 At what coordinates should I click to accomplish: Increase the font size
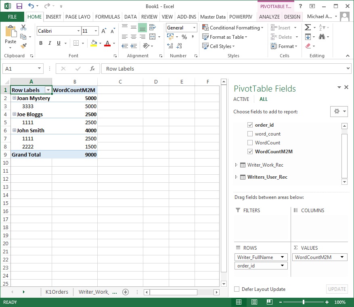tap(104, 31)
